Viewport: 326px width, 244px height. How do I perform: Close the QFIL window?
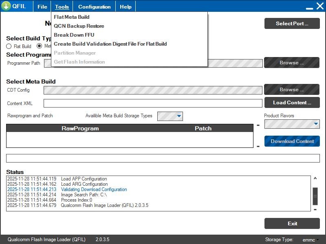coord(320,6)
